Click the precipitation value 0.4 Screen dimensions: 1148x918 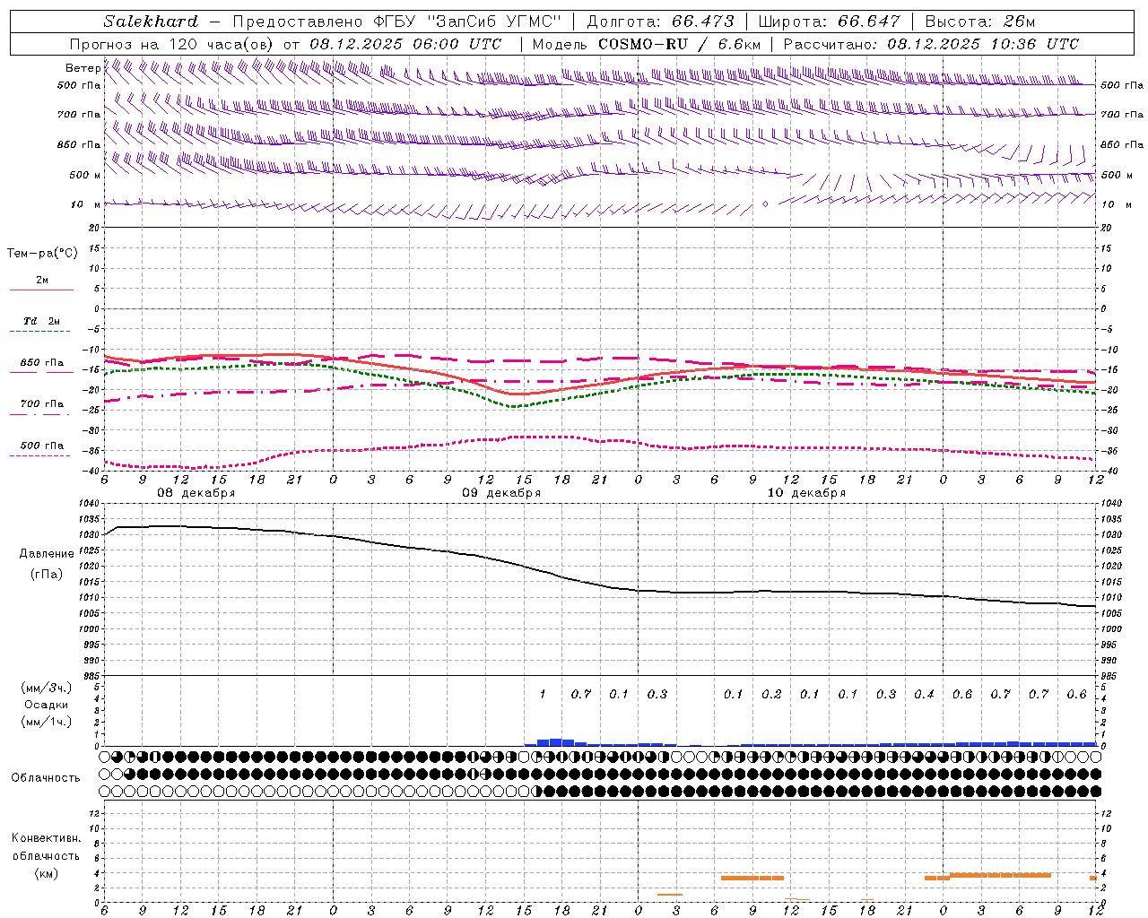point(924,695)
